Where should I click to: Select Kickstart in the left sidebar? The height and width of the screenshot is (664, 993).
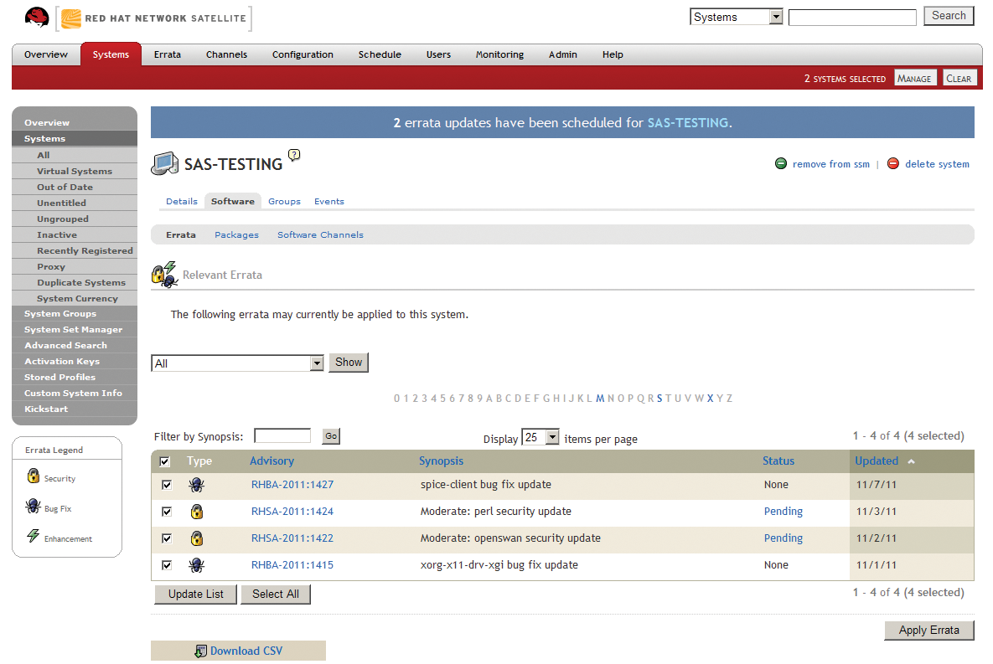coord(46,409)
